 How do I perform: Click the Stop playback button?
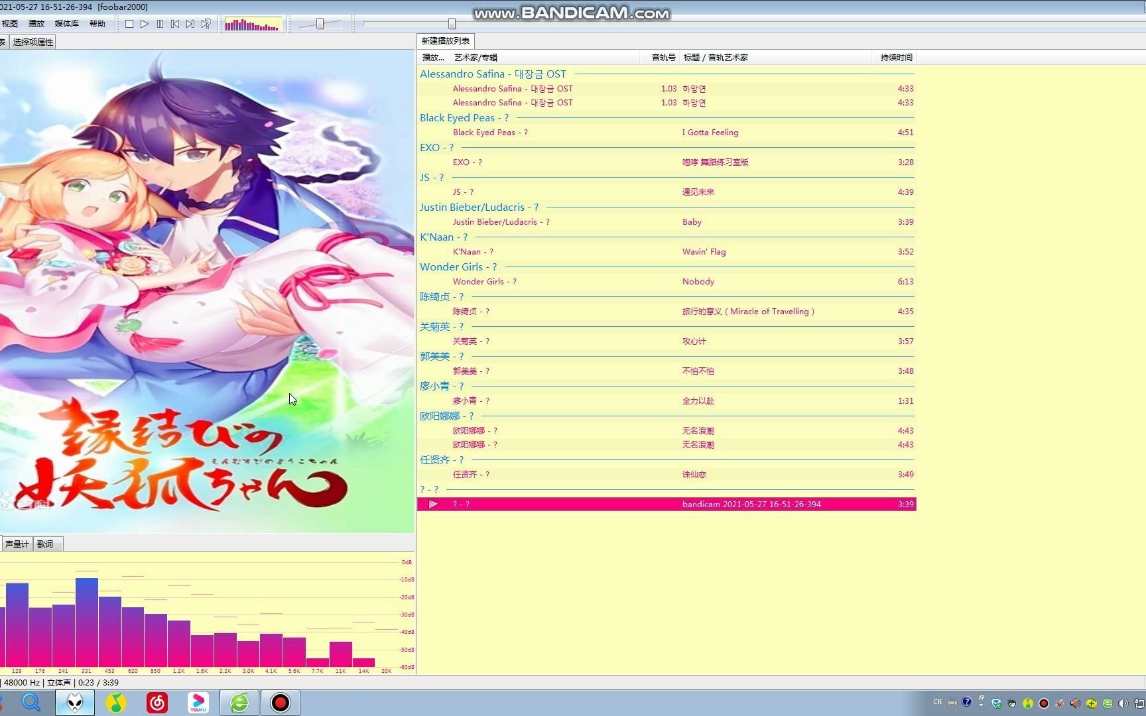129,24
